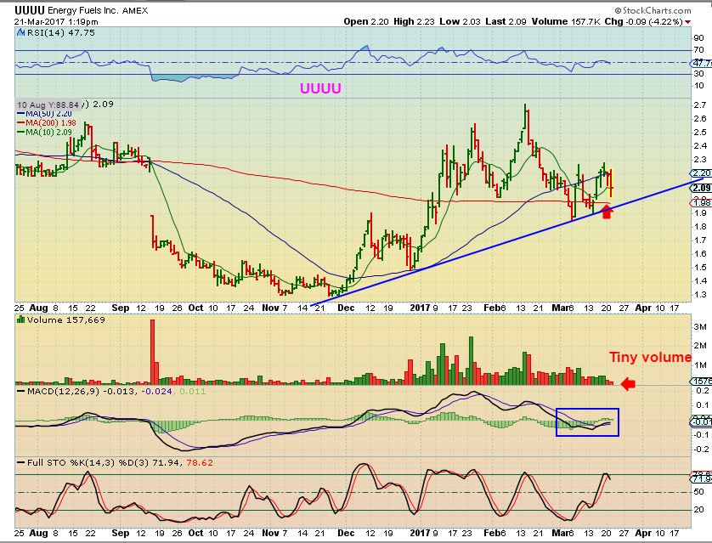Click the 'Low 2.03' value
Screen dimensions: 712x543
460,21
